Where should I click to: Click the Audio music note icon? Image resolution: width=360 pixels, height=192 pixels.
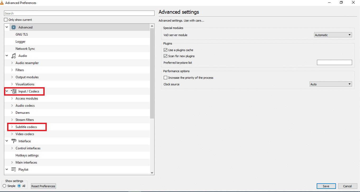(13, 56)
